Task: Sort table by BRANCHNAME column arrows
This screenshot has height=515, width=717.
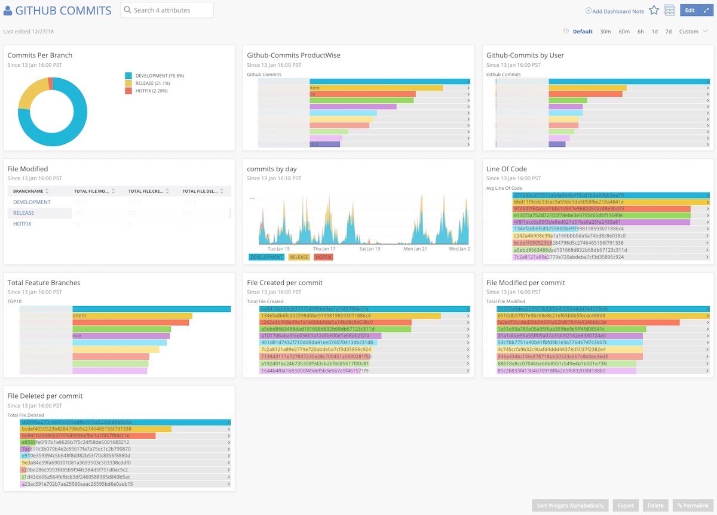Action: tap(47, 192)
